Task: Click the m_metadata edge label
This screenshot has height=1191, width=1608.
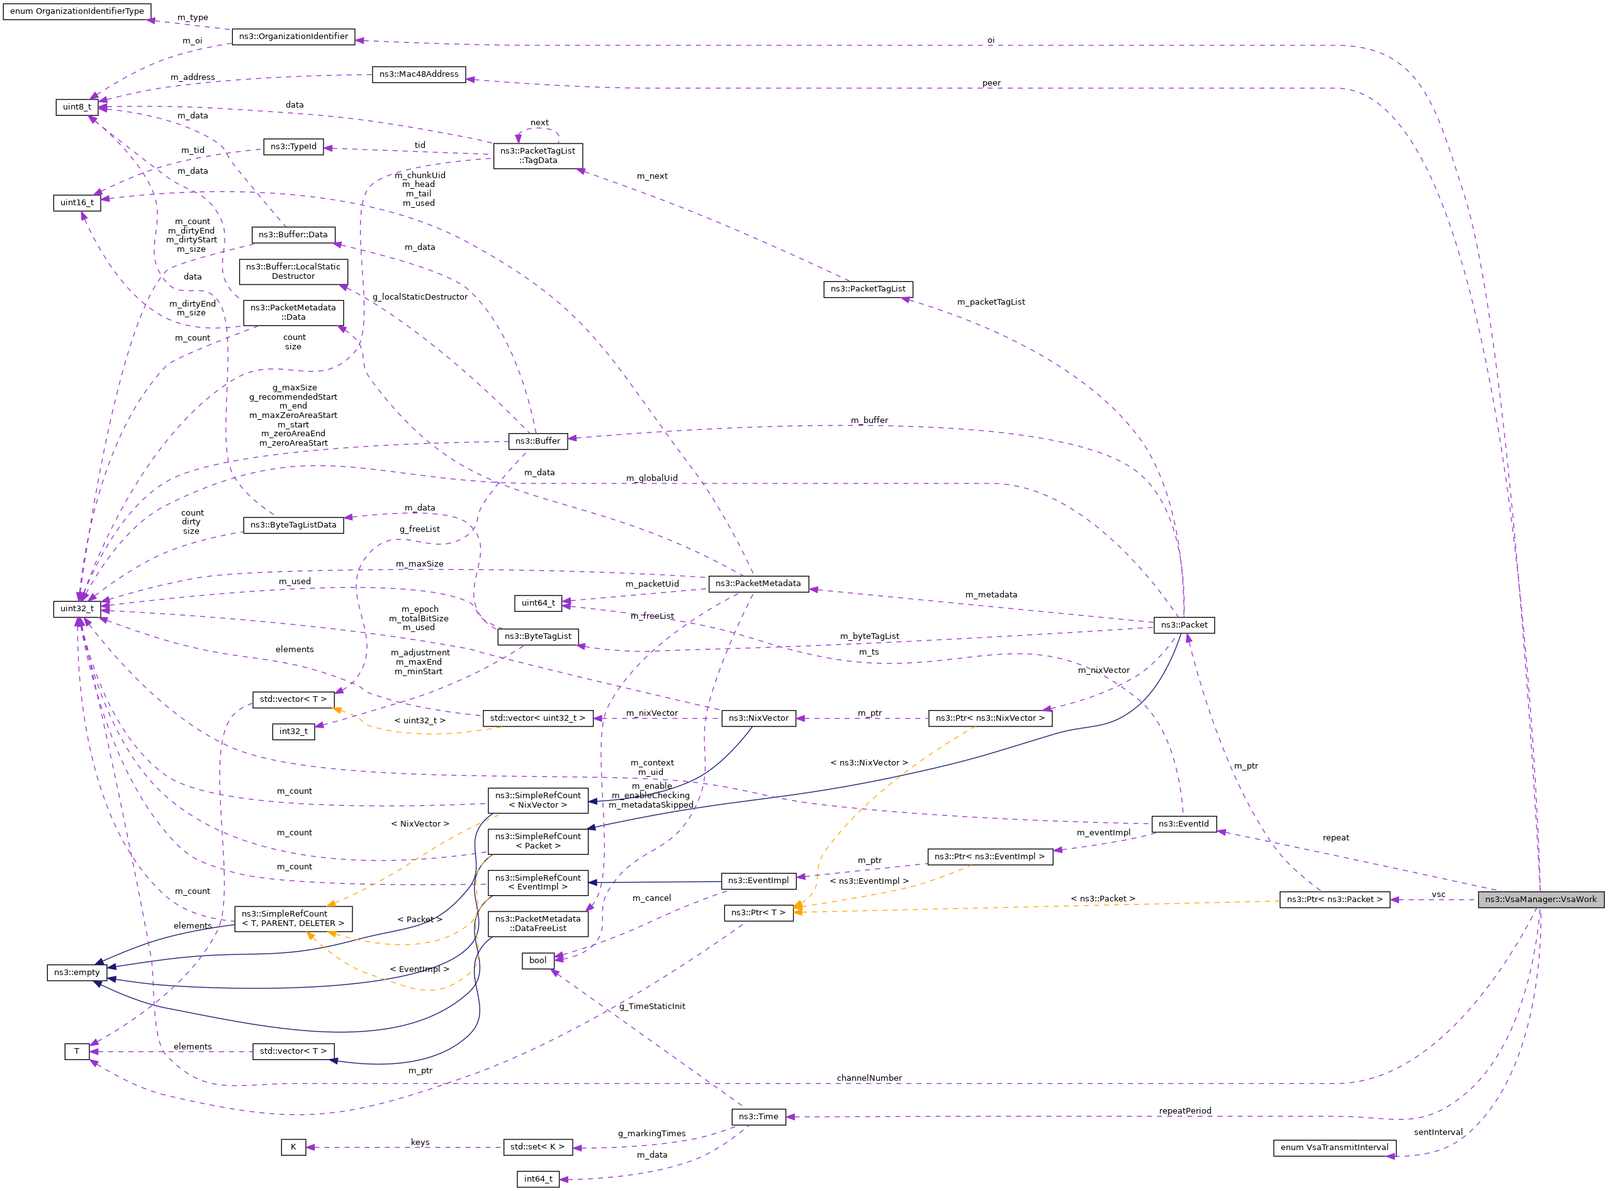Action: pos(991,595)
